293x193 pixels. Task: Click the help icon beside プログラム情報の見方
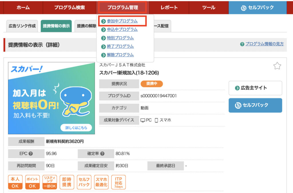tap(242, 44)
